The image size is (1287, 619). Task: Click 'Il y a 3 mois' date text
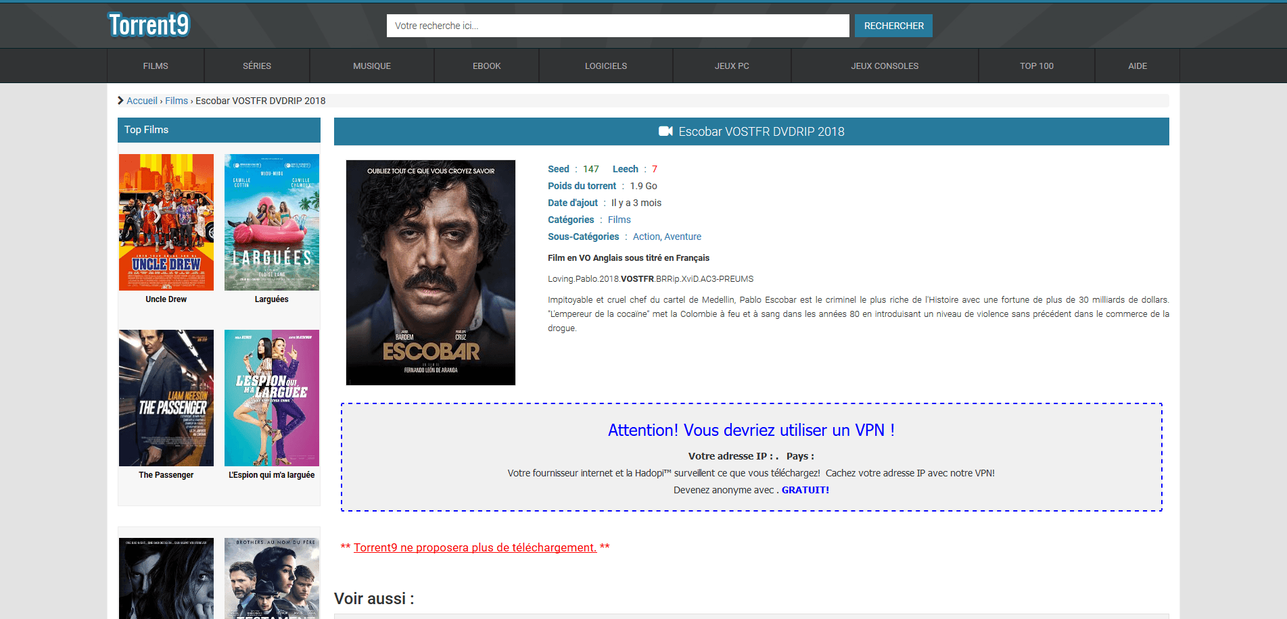click(x=636, y=203)
